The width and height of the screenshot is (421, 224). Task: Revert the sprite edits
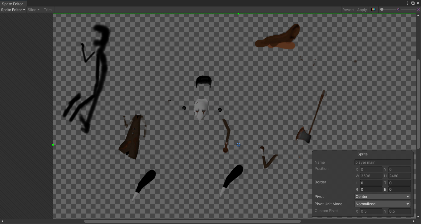(348, 10)
